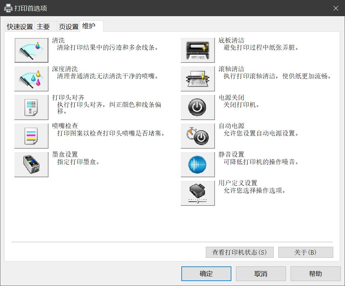Click the 电源关闭 power off icon

coord(197,107)
